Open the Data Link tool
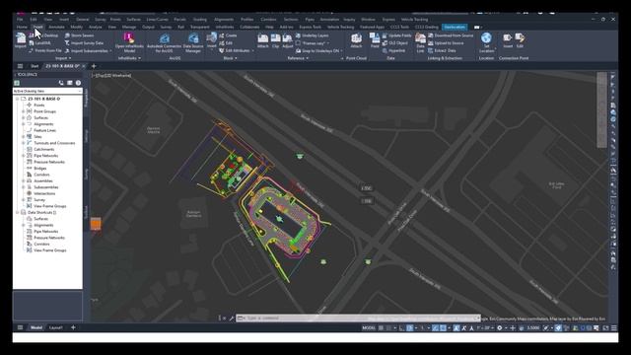Viewport: 631px width, 355px height. coord(420,42)
